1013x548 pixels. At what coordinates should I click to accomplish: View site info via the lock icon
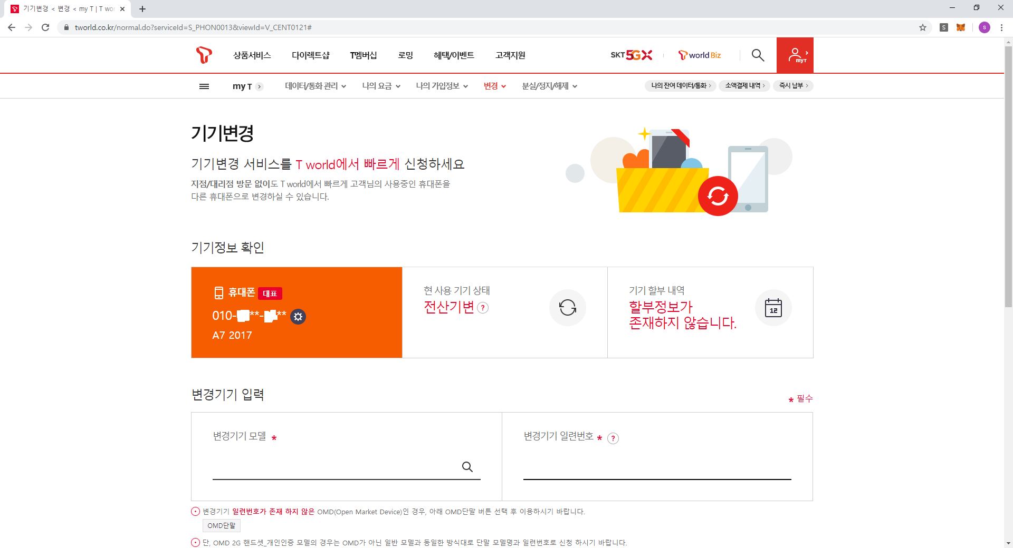66,27
